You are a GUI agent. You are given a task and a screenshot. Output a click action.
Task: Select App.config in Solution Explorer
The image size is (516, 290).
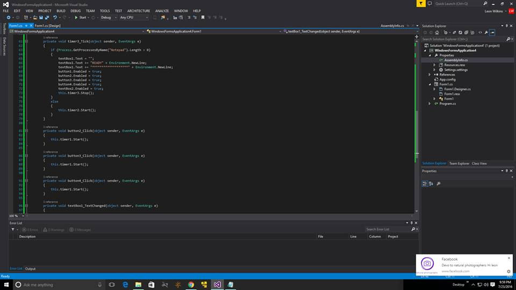[447, 79]
